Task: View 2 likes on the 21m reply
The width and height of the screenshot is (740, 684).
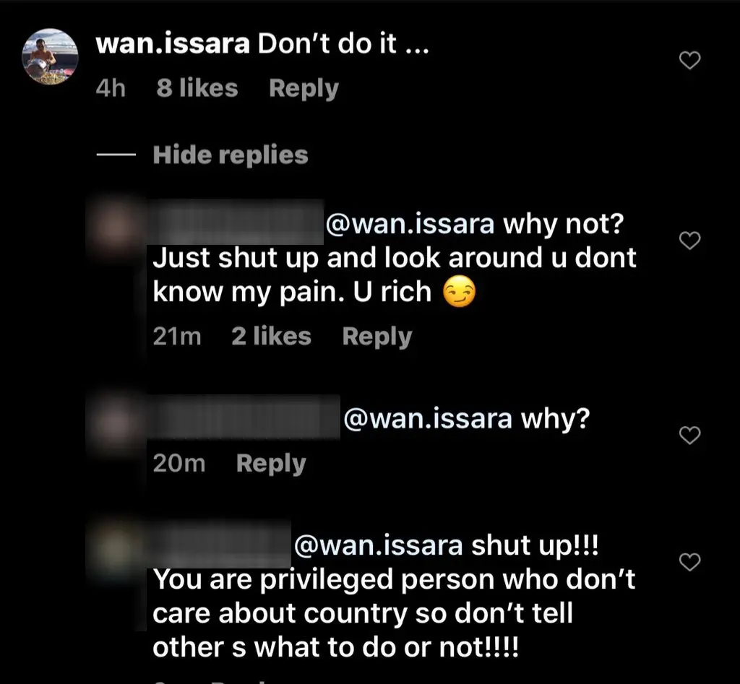Action: tap(272, 337)
